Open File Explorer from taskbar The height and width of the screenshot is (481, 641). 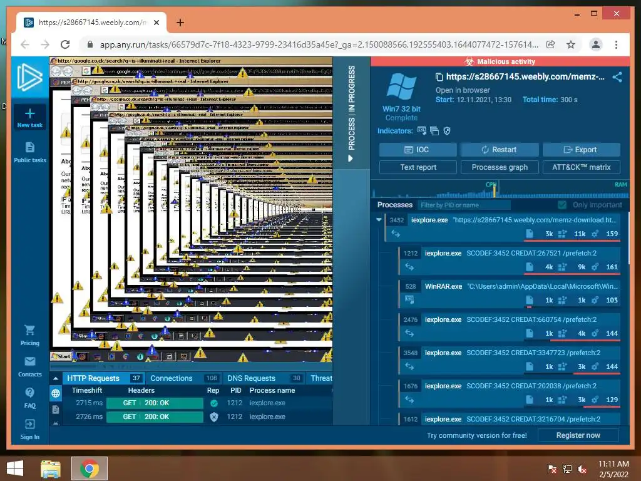click(50, 468)
